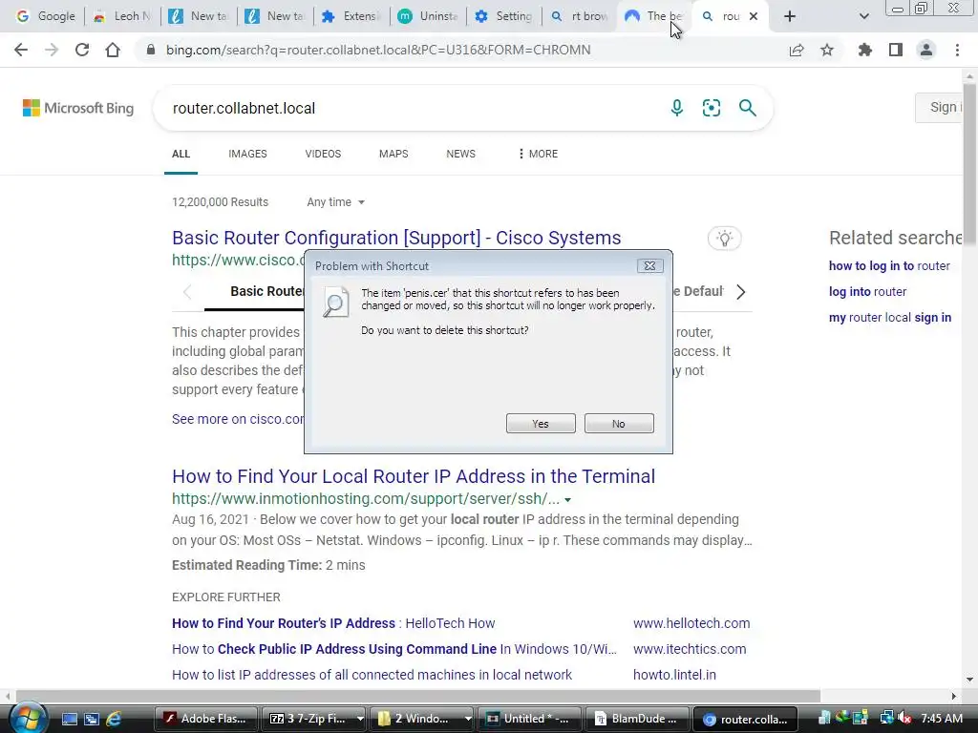Switch to the Google tab
Image resolution: width=978 pixels, height=733 pixels.
pyautogui.click(x=45, y=16)
